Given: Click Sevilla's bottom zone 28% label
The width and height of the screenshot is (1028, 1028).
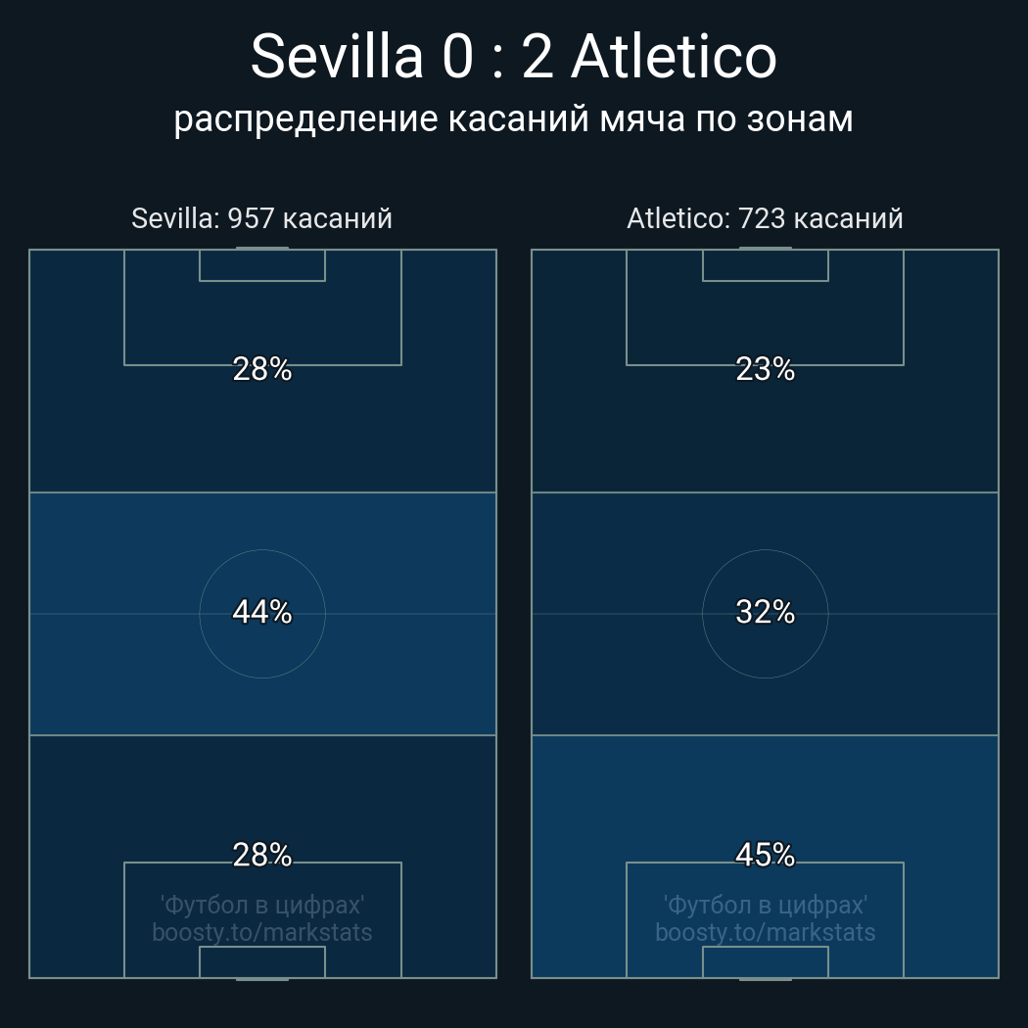Looking at the screenshot, I should [x=261, y=855].
